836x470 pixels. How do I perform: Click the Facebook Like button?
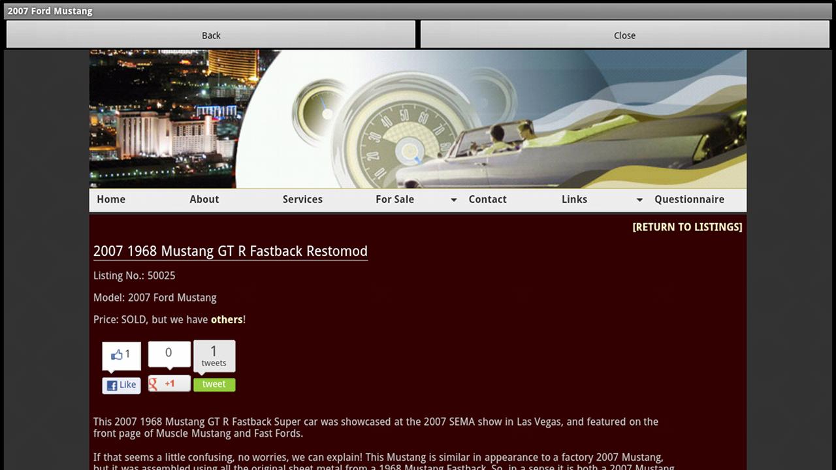tap(121, 385)
